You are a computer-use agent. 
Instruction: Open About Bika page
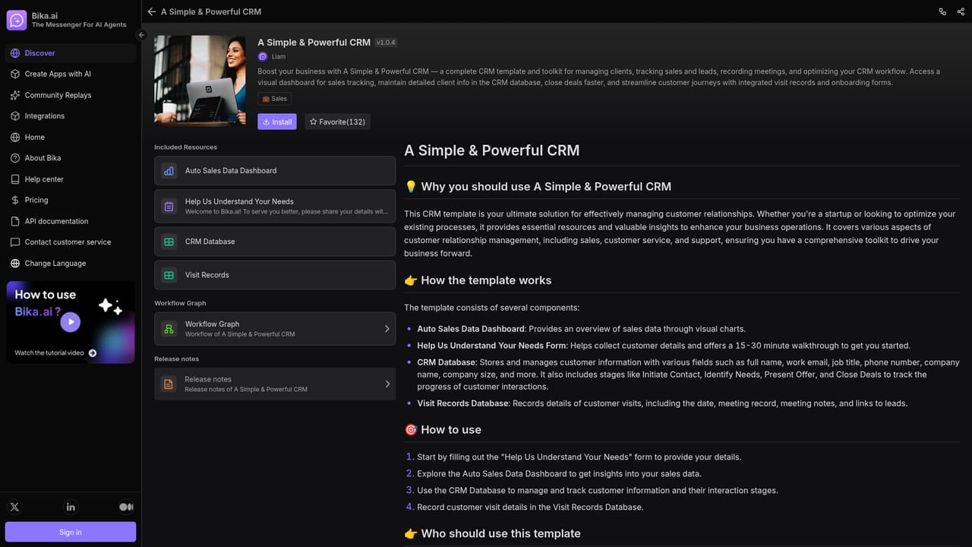click(71, 158)
